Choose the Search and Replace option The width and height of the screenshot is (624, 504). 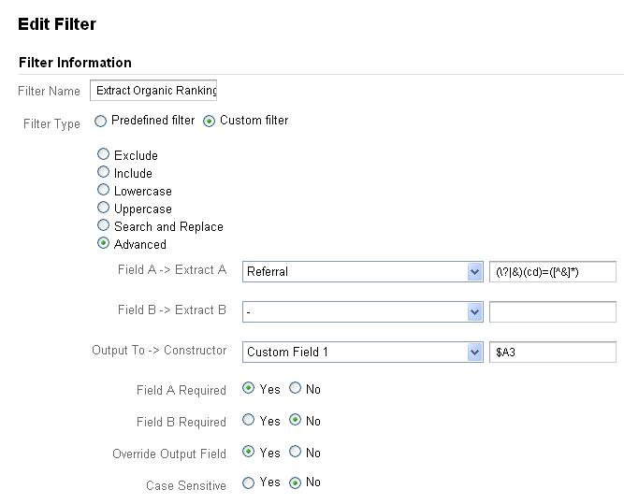pos(103,225)
